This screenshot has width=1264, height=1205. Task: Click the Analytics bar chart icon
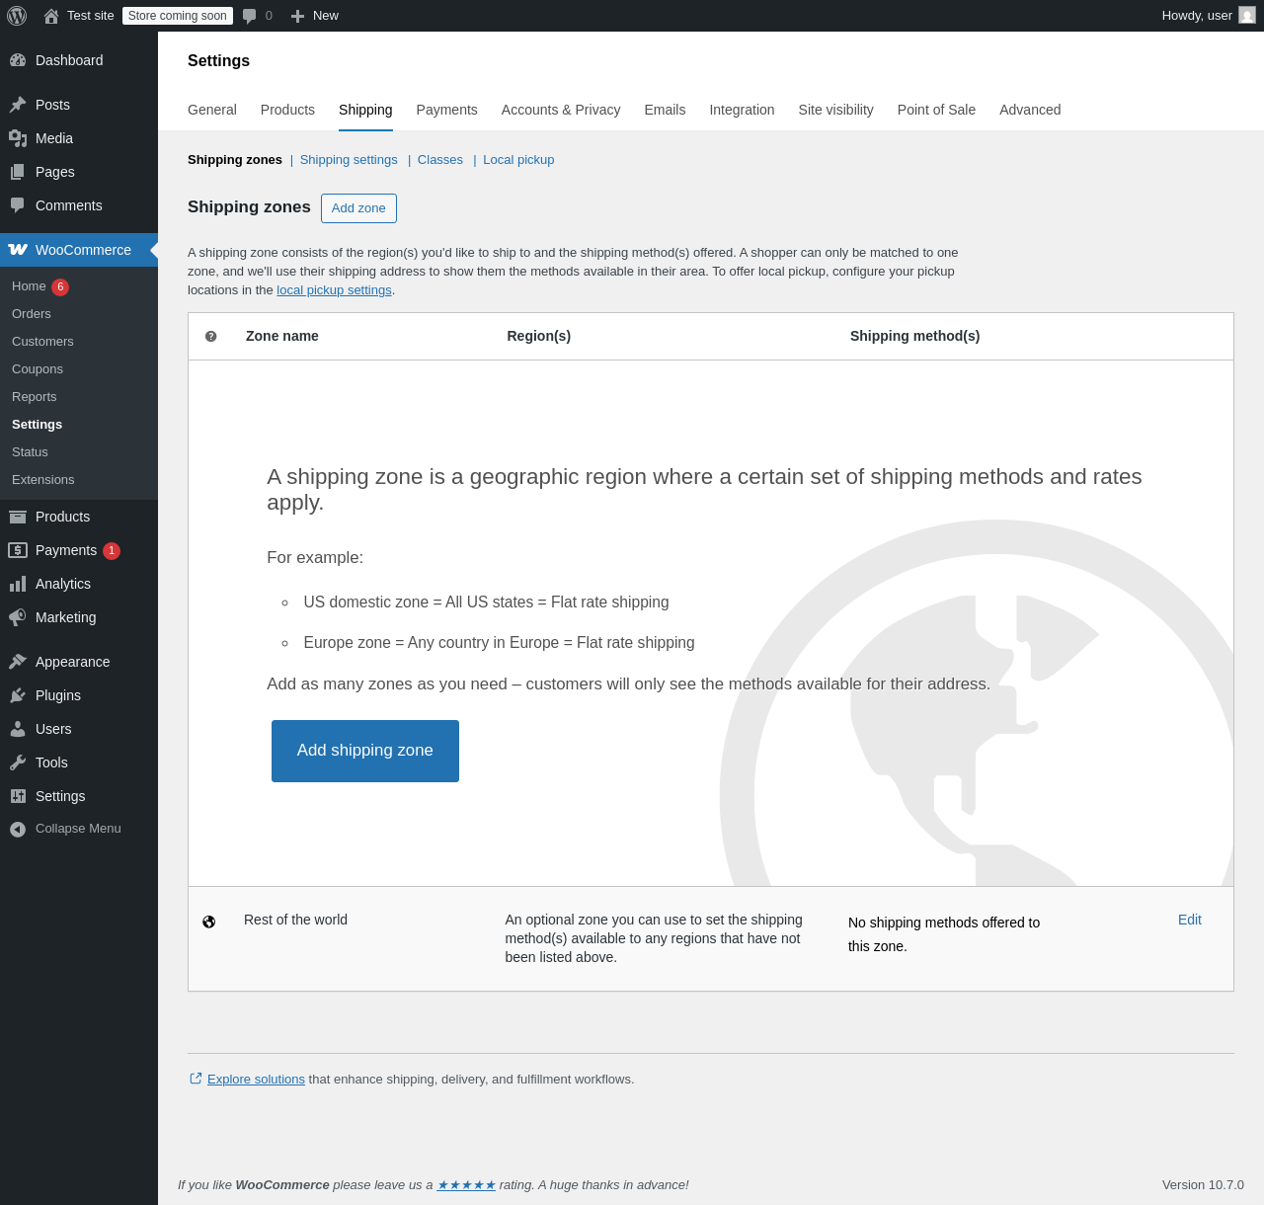(x=18, y=584)
